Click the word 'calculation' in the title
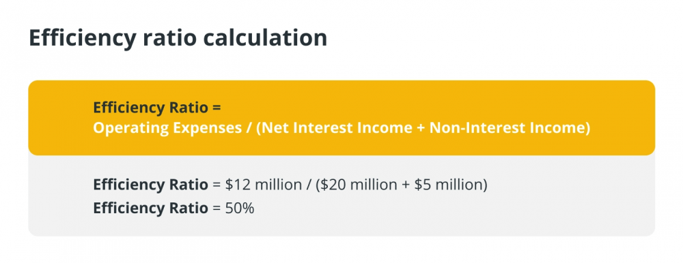 pyautogui.click(x=266, y=37)
